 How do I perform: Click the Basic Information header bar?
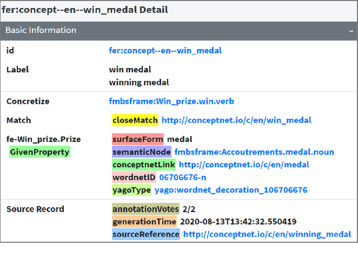179,31
